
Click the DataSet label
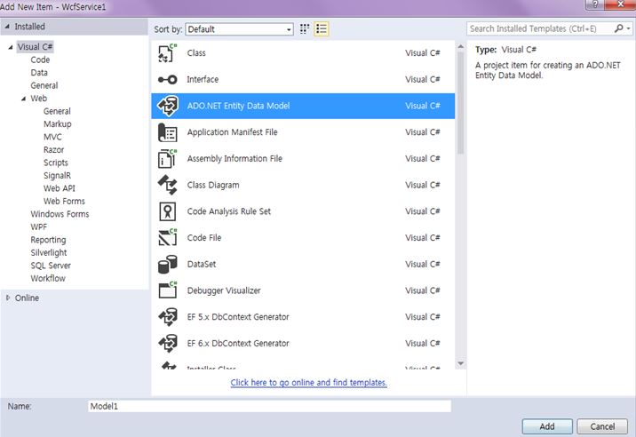202,264
